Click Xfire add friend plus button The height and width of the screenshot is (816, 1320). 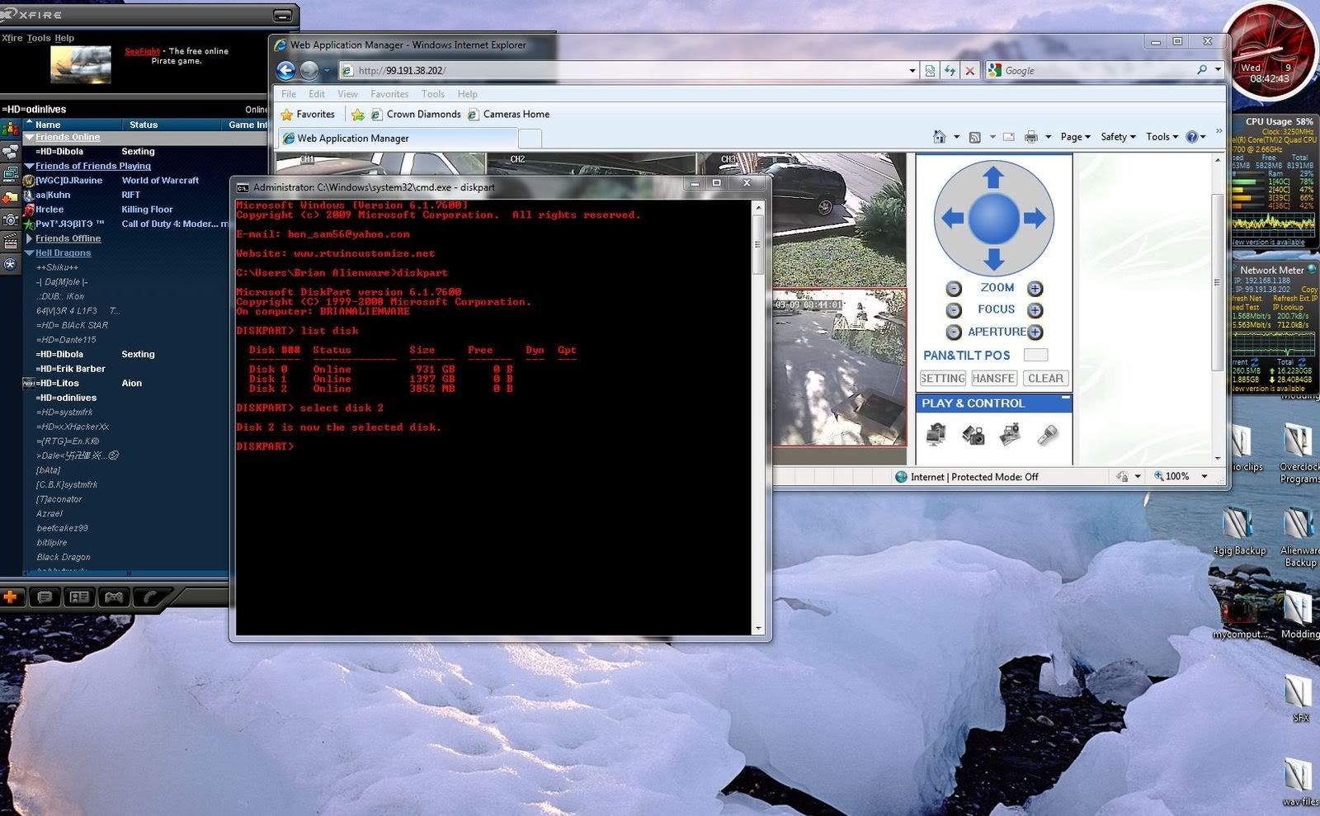(x=11, y=597)
